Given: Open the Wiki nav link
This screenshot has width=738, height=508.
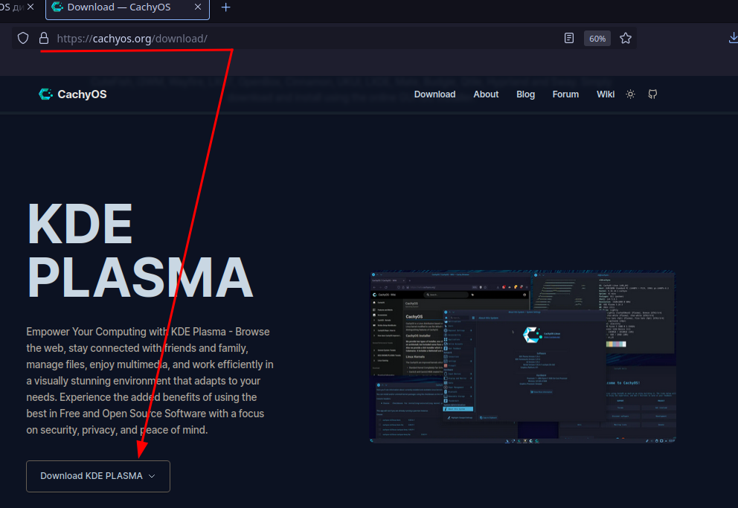Looking at the screenshot, I should (x=606, y=94).
